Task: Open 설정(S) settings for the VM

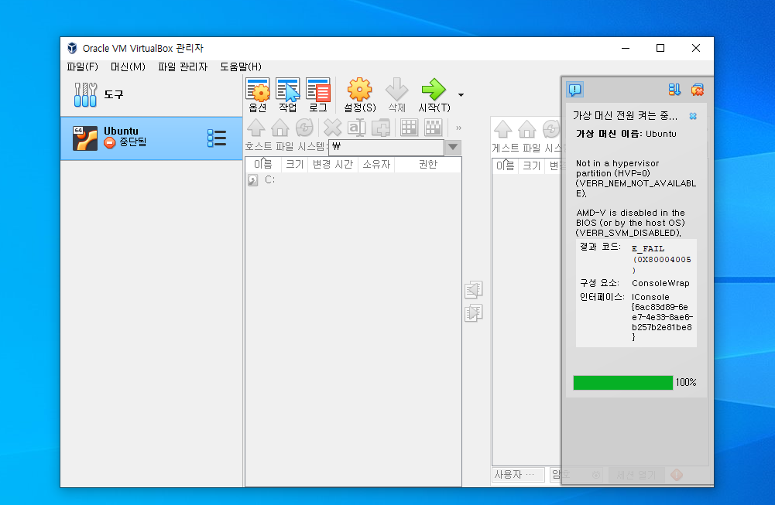Action: coord(359,95)
